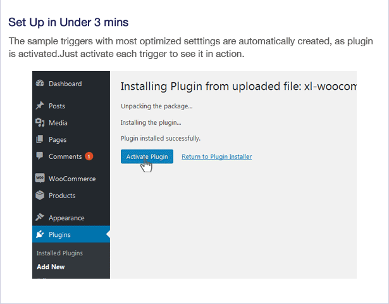Click the sample triggers description paragraph
The height and width of the screenshot is (304, 389).
point(191,47)
